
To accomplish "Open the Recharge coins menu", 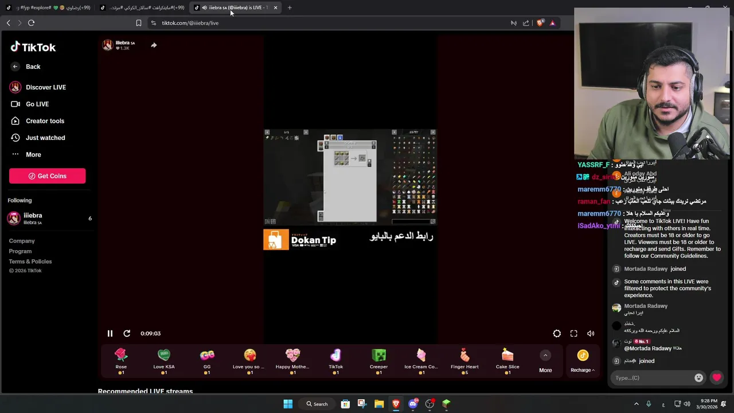I will pos(583,362).
